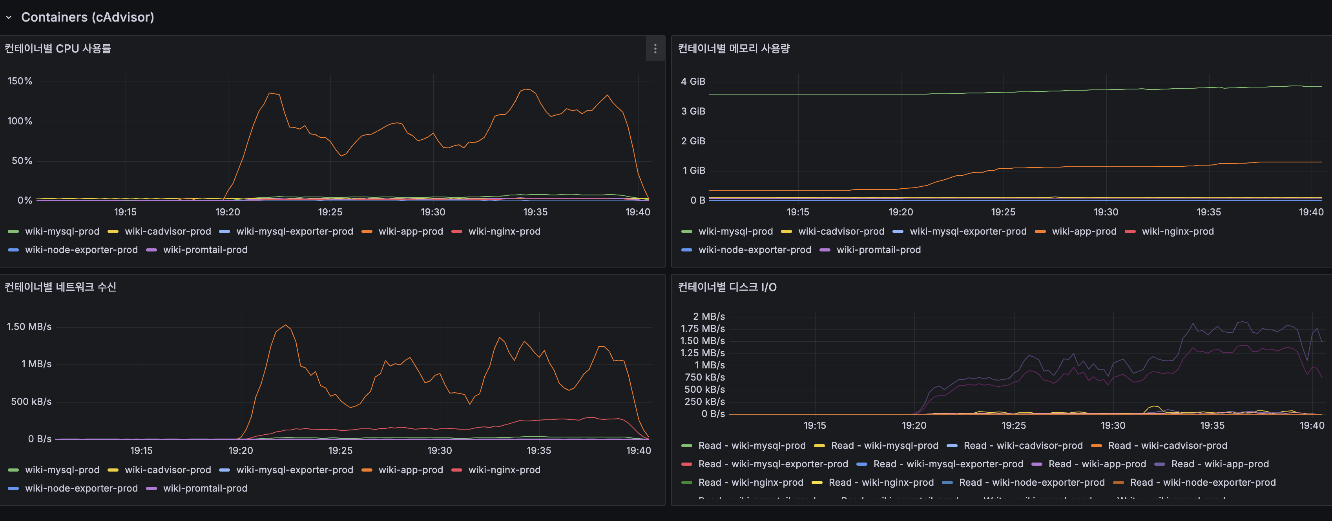This screenshot has height=521, width=1332.
Task: Click red wiki-nginx-prod color marker in network legend
Action: 456,470
